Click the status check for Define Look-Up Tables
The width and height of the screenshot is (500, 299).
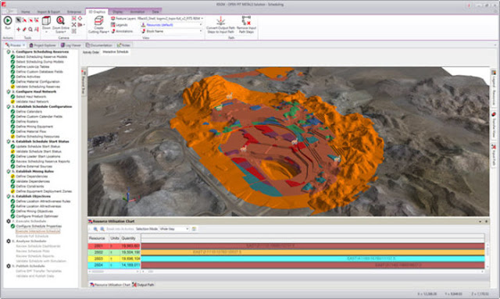[12, 66]
